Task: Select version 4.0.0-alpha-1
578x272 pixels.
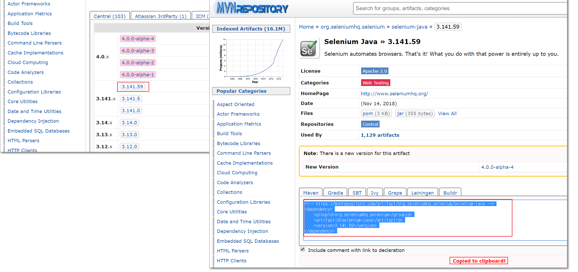Action: (138, 75)
